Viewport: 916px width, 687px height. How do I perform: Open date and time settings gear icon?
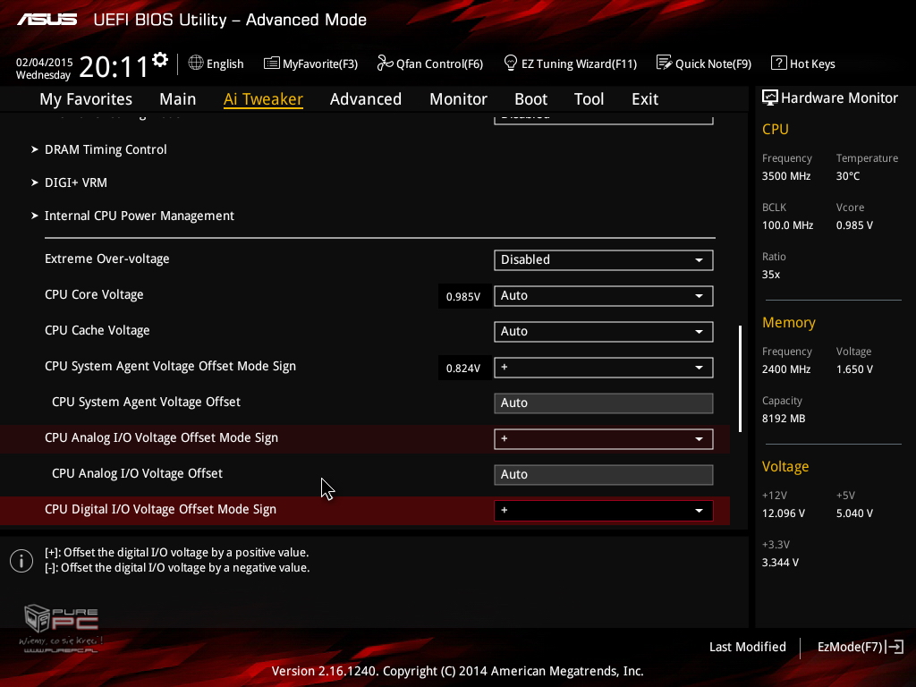(x=160, y=60)
